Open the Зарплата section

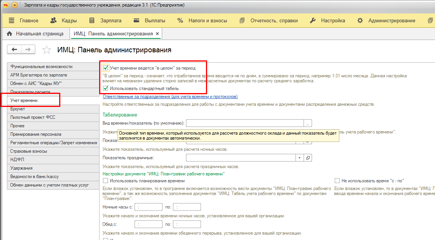point(105,21)
